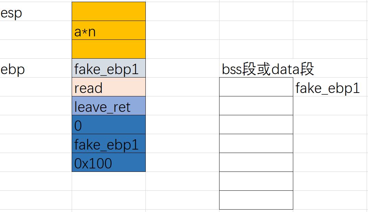
Task: Select the dark blue fake_ebp1 cell
Action: coord(108,143)
